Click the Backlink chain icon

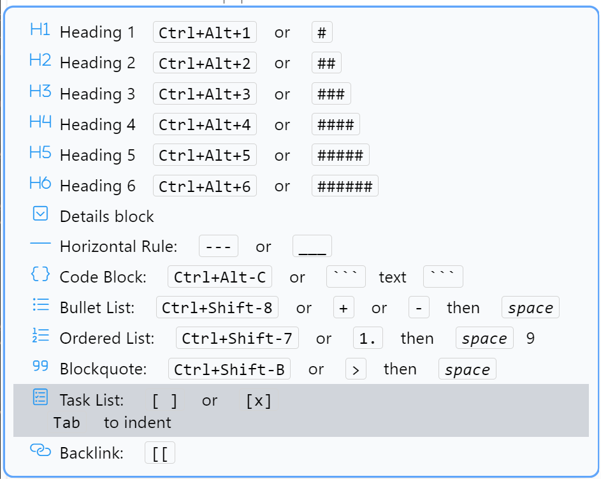click(40, 450)
